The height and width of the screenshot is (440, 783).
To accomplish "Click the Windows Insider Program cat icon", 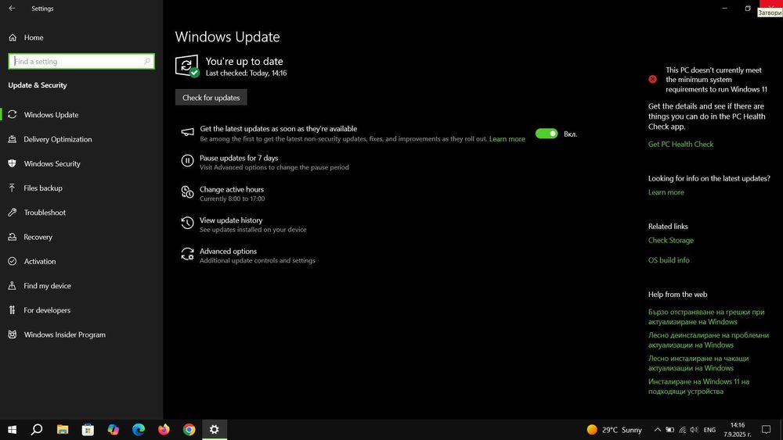I will 13,334.
